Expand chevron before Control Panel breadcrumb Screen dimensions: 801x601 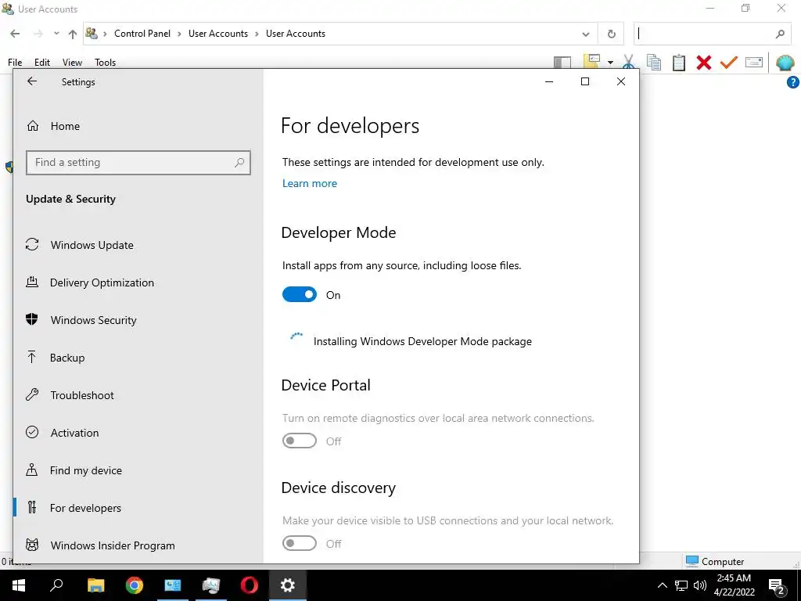click(x=106, y=34)
